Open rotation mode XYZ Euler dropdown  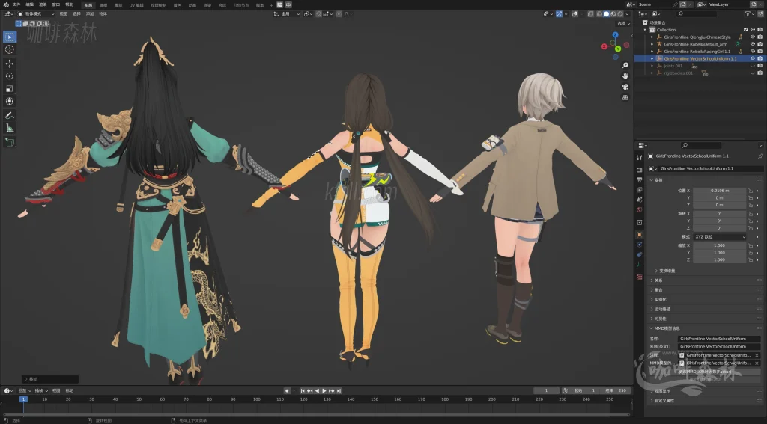point(720,237)
